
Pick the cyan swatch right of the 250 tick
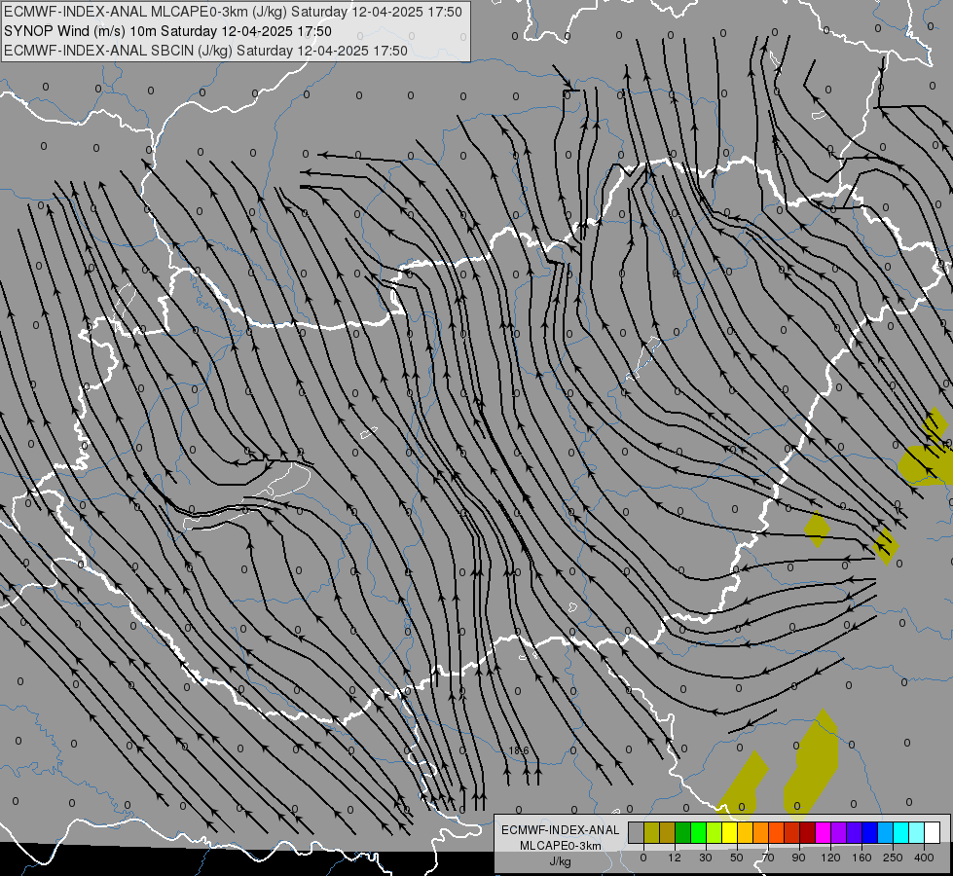901,833
